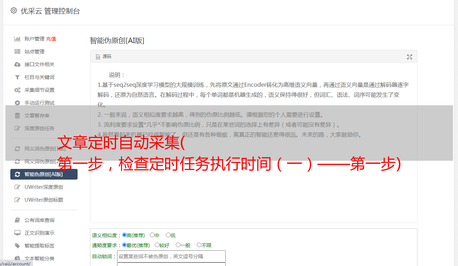Click the monitor icon for 正文识别演示
Image resolution: width=458 pixels, height=266 pixels.
(17, 233)
